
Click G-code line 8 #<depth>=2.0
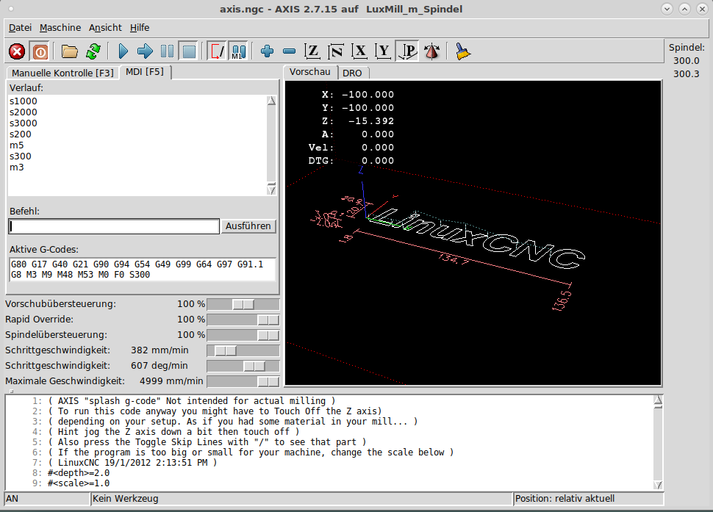[x=78, y=473]
